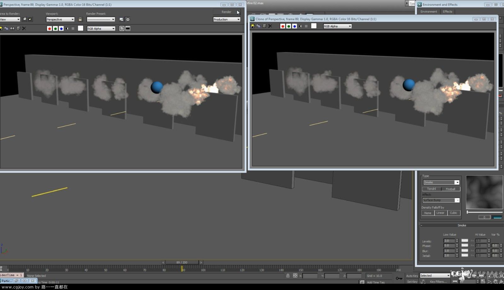This screenshot has height=290, width=504.
Task: Open the Production render mode dropdown
Action: [227, 20]
